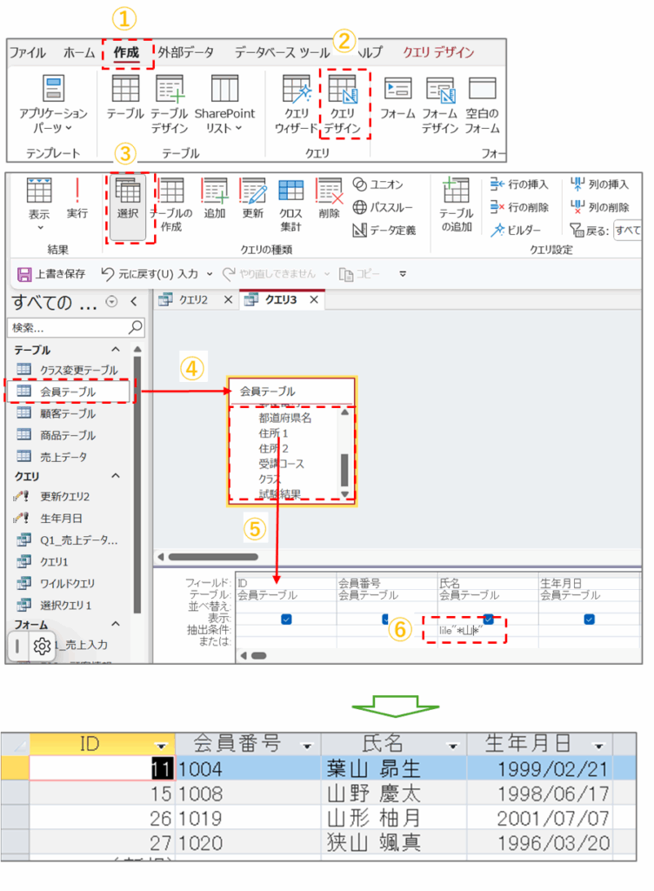
Task: Click the 削除 query type icon
Action: point(330,191)
